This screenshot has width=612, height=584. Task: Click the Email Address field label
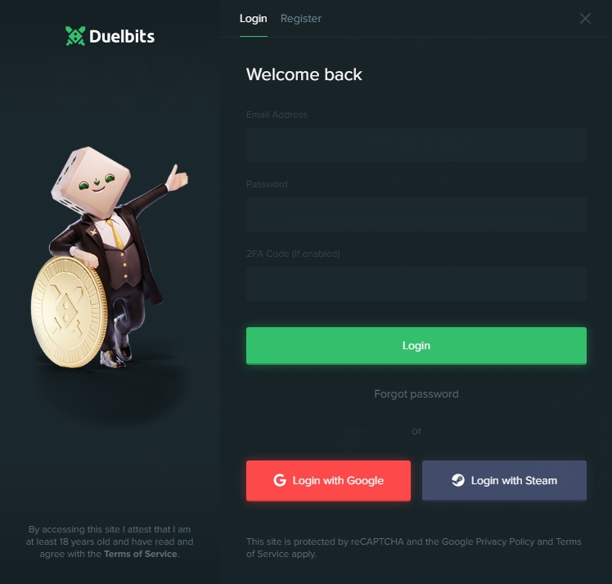coord(277,115)
